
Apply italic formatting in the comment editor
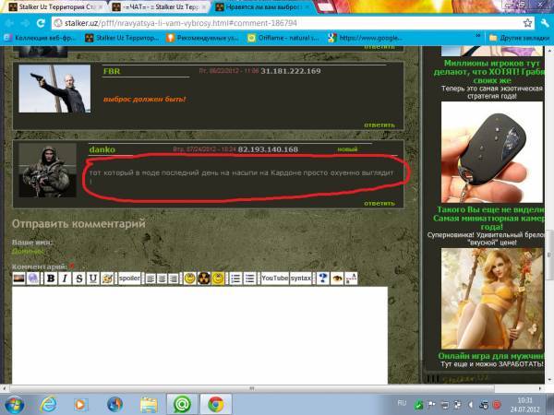coord(65,279)
